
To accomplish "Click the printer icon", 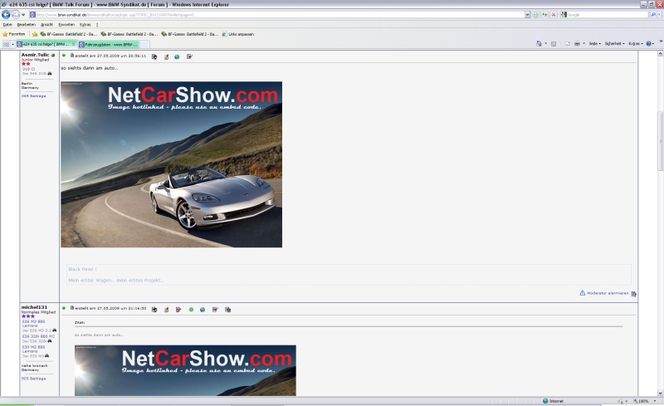I will pos(577,44).
